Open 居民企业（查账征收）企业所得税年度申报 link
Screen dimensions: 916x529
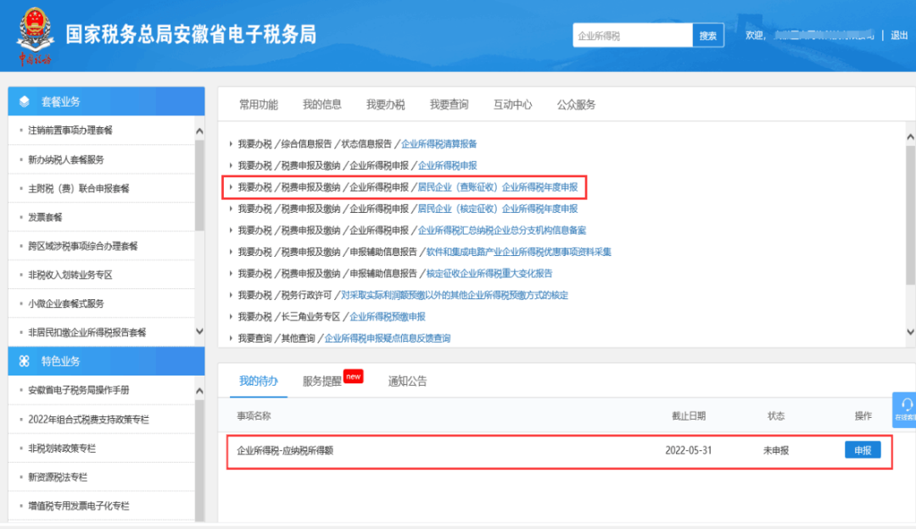pyautogui.click(x=498, y=187)
